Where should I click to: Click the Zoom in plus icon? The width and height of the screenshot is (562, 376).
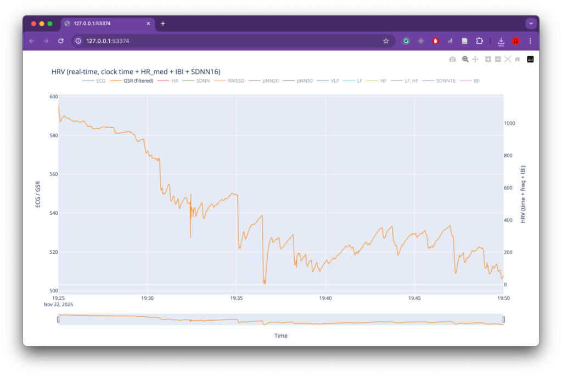pyautogui.click(x=488, y=59)
